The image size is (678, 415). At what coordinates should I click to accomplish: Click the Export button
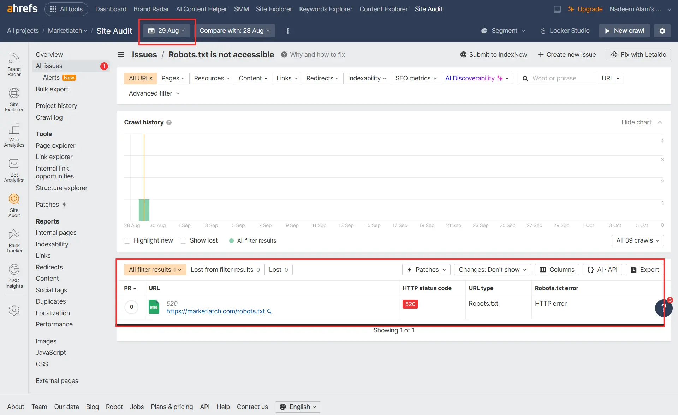645,270
